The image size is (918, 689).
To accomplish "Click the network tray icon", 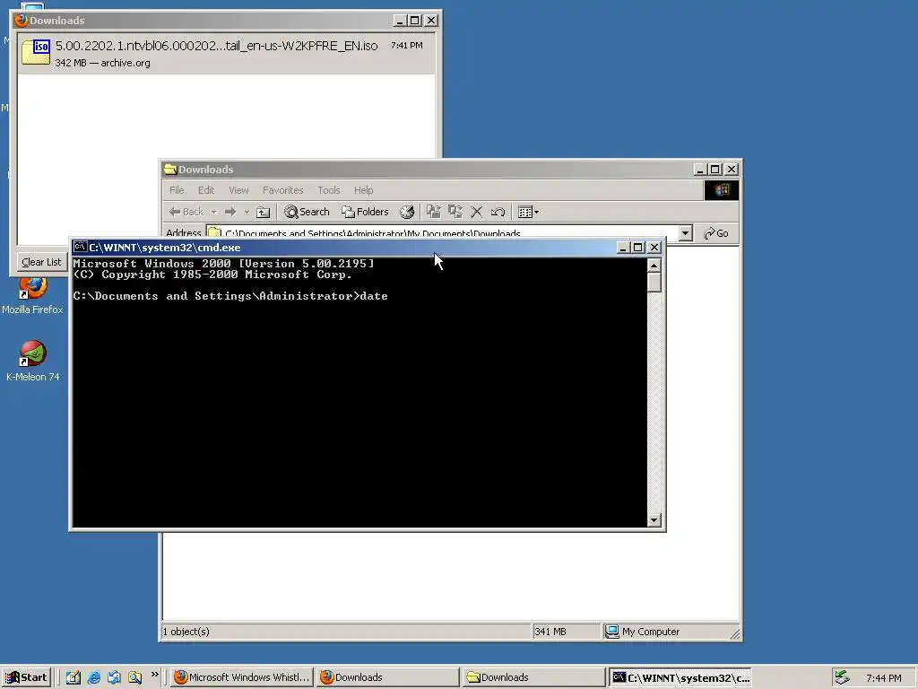I will tap(842, 677).
